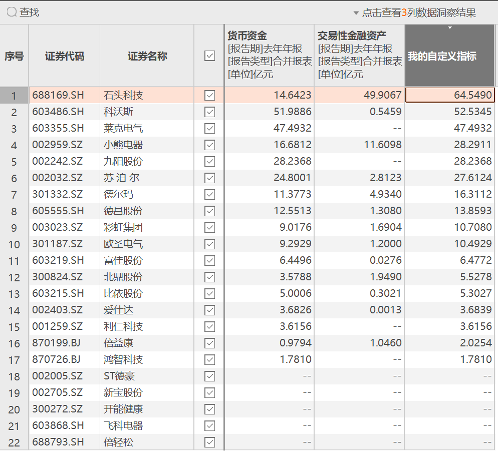This screenshot has height=452, width=498.
Task: Toggle checkbox for 科沃斯 row
Action: (209, 112)
